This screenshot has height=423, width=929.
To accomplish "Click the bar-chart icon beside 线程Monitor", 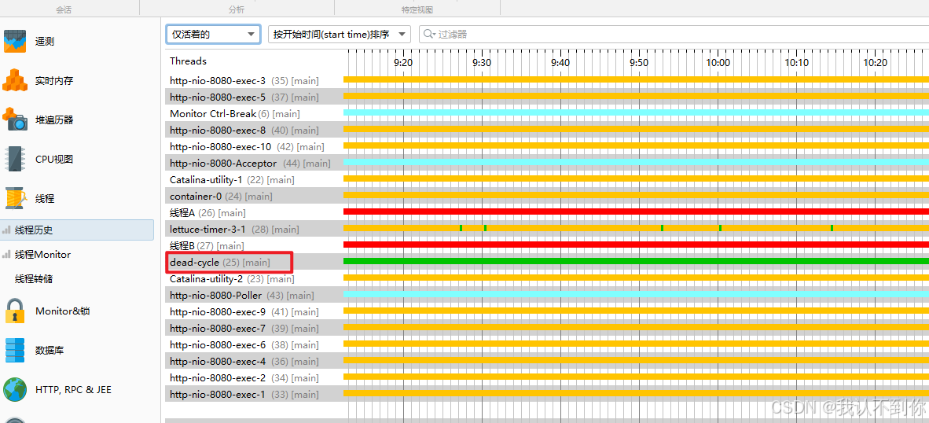I will point(6,255).
